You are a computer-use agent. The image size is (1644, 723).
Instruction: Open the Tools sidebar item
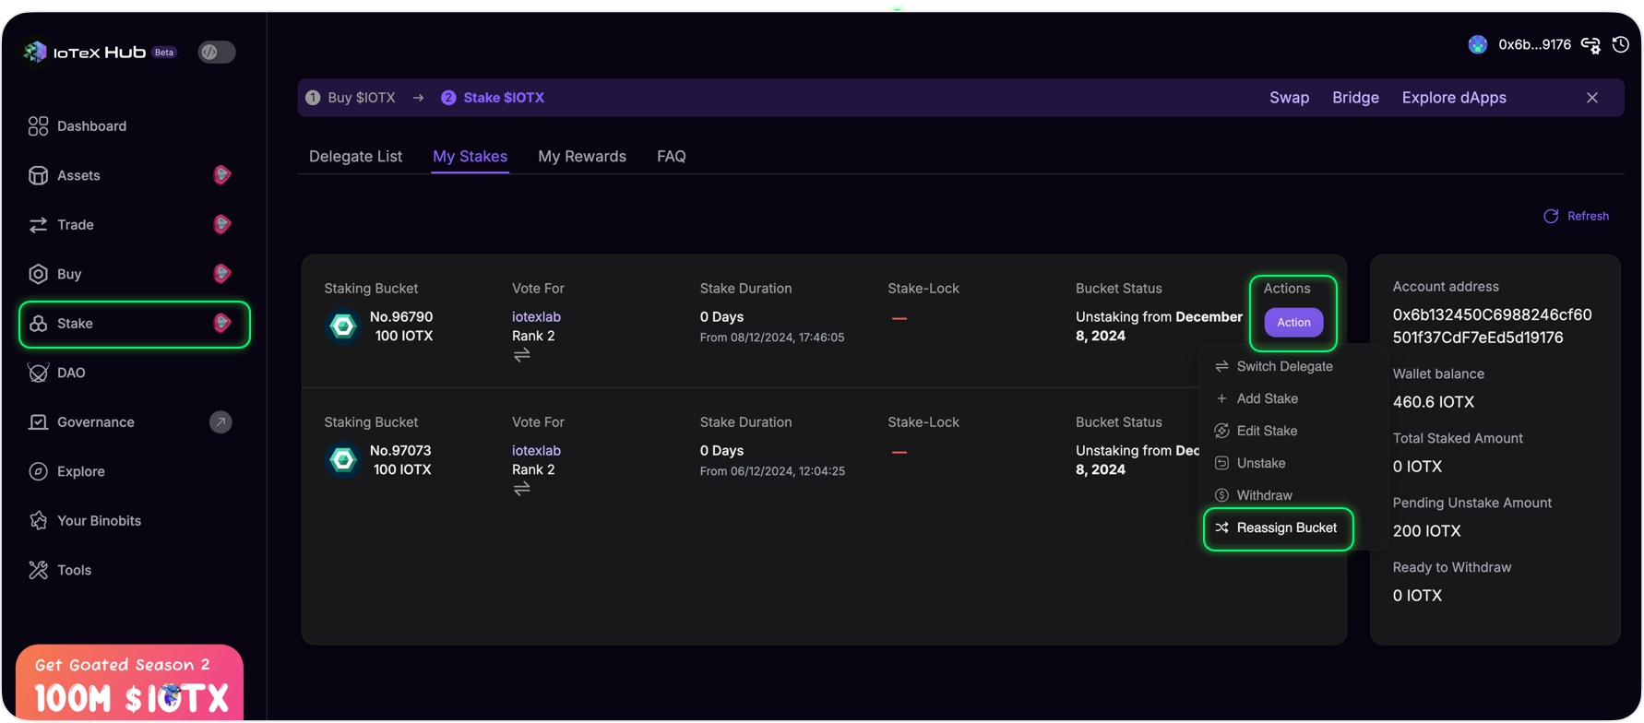pos(74,570)
